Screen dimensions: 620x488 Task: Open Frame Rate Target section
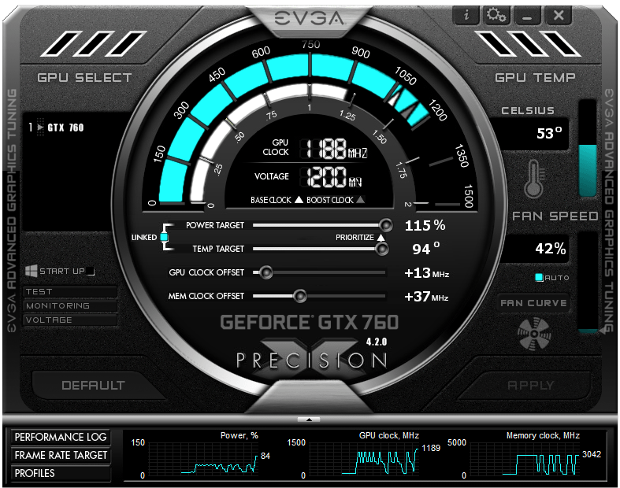[61, 455]
